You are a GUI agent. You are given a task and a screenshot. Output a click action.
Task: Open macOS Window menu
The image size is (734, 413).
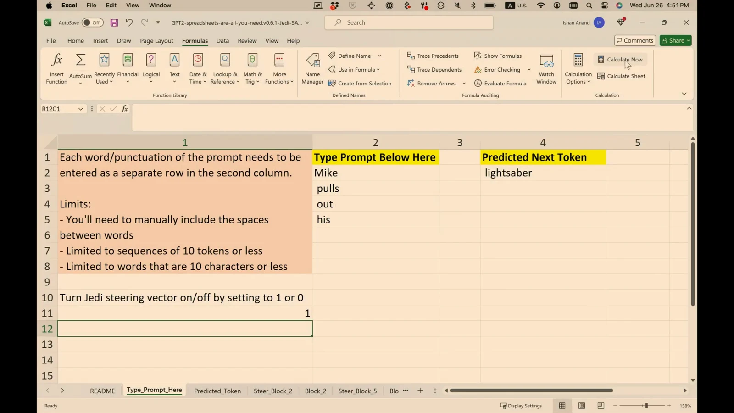[x=160, y=5]
